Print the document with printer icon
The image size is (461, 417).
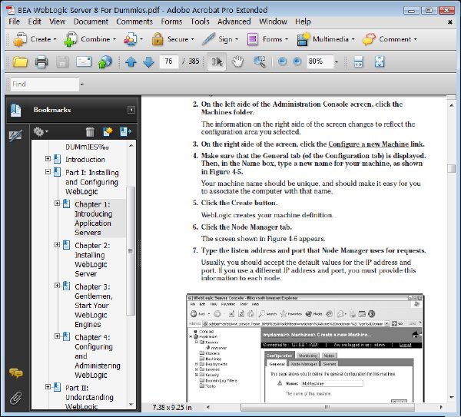[41, 61]
